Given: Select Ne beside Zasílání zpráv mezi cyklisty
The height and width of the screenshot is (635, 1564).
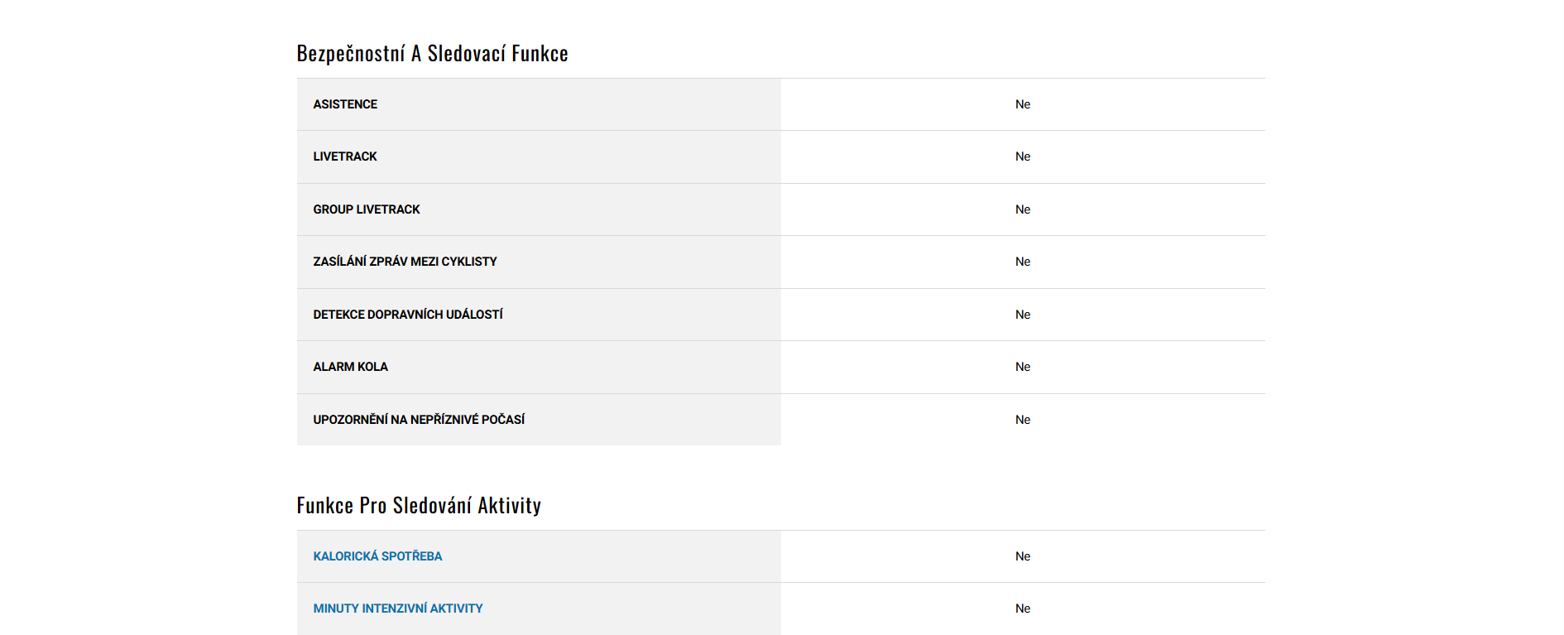Looking at the screenshot, I should [x=1023, y=262].
